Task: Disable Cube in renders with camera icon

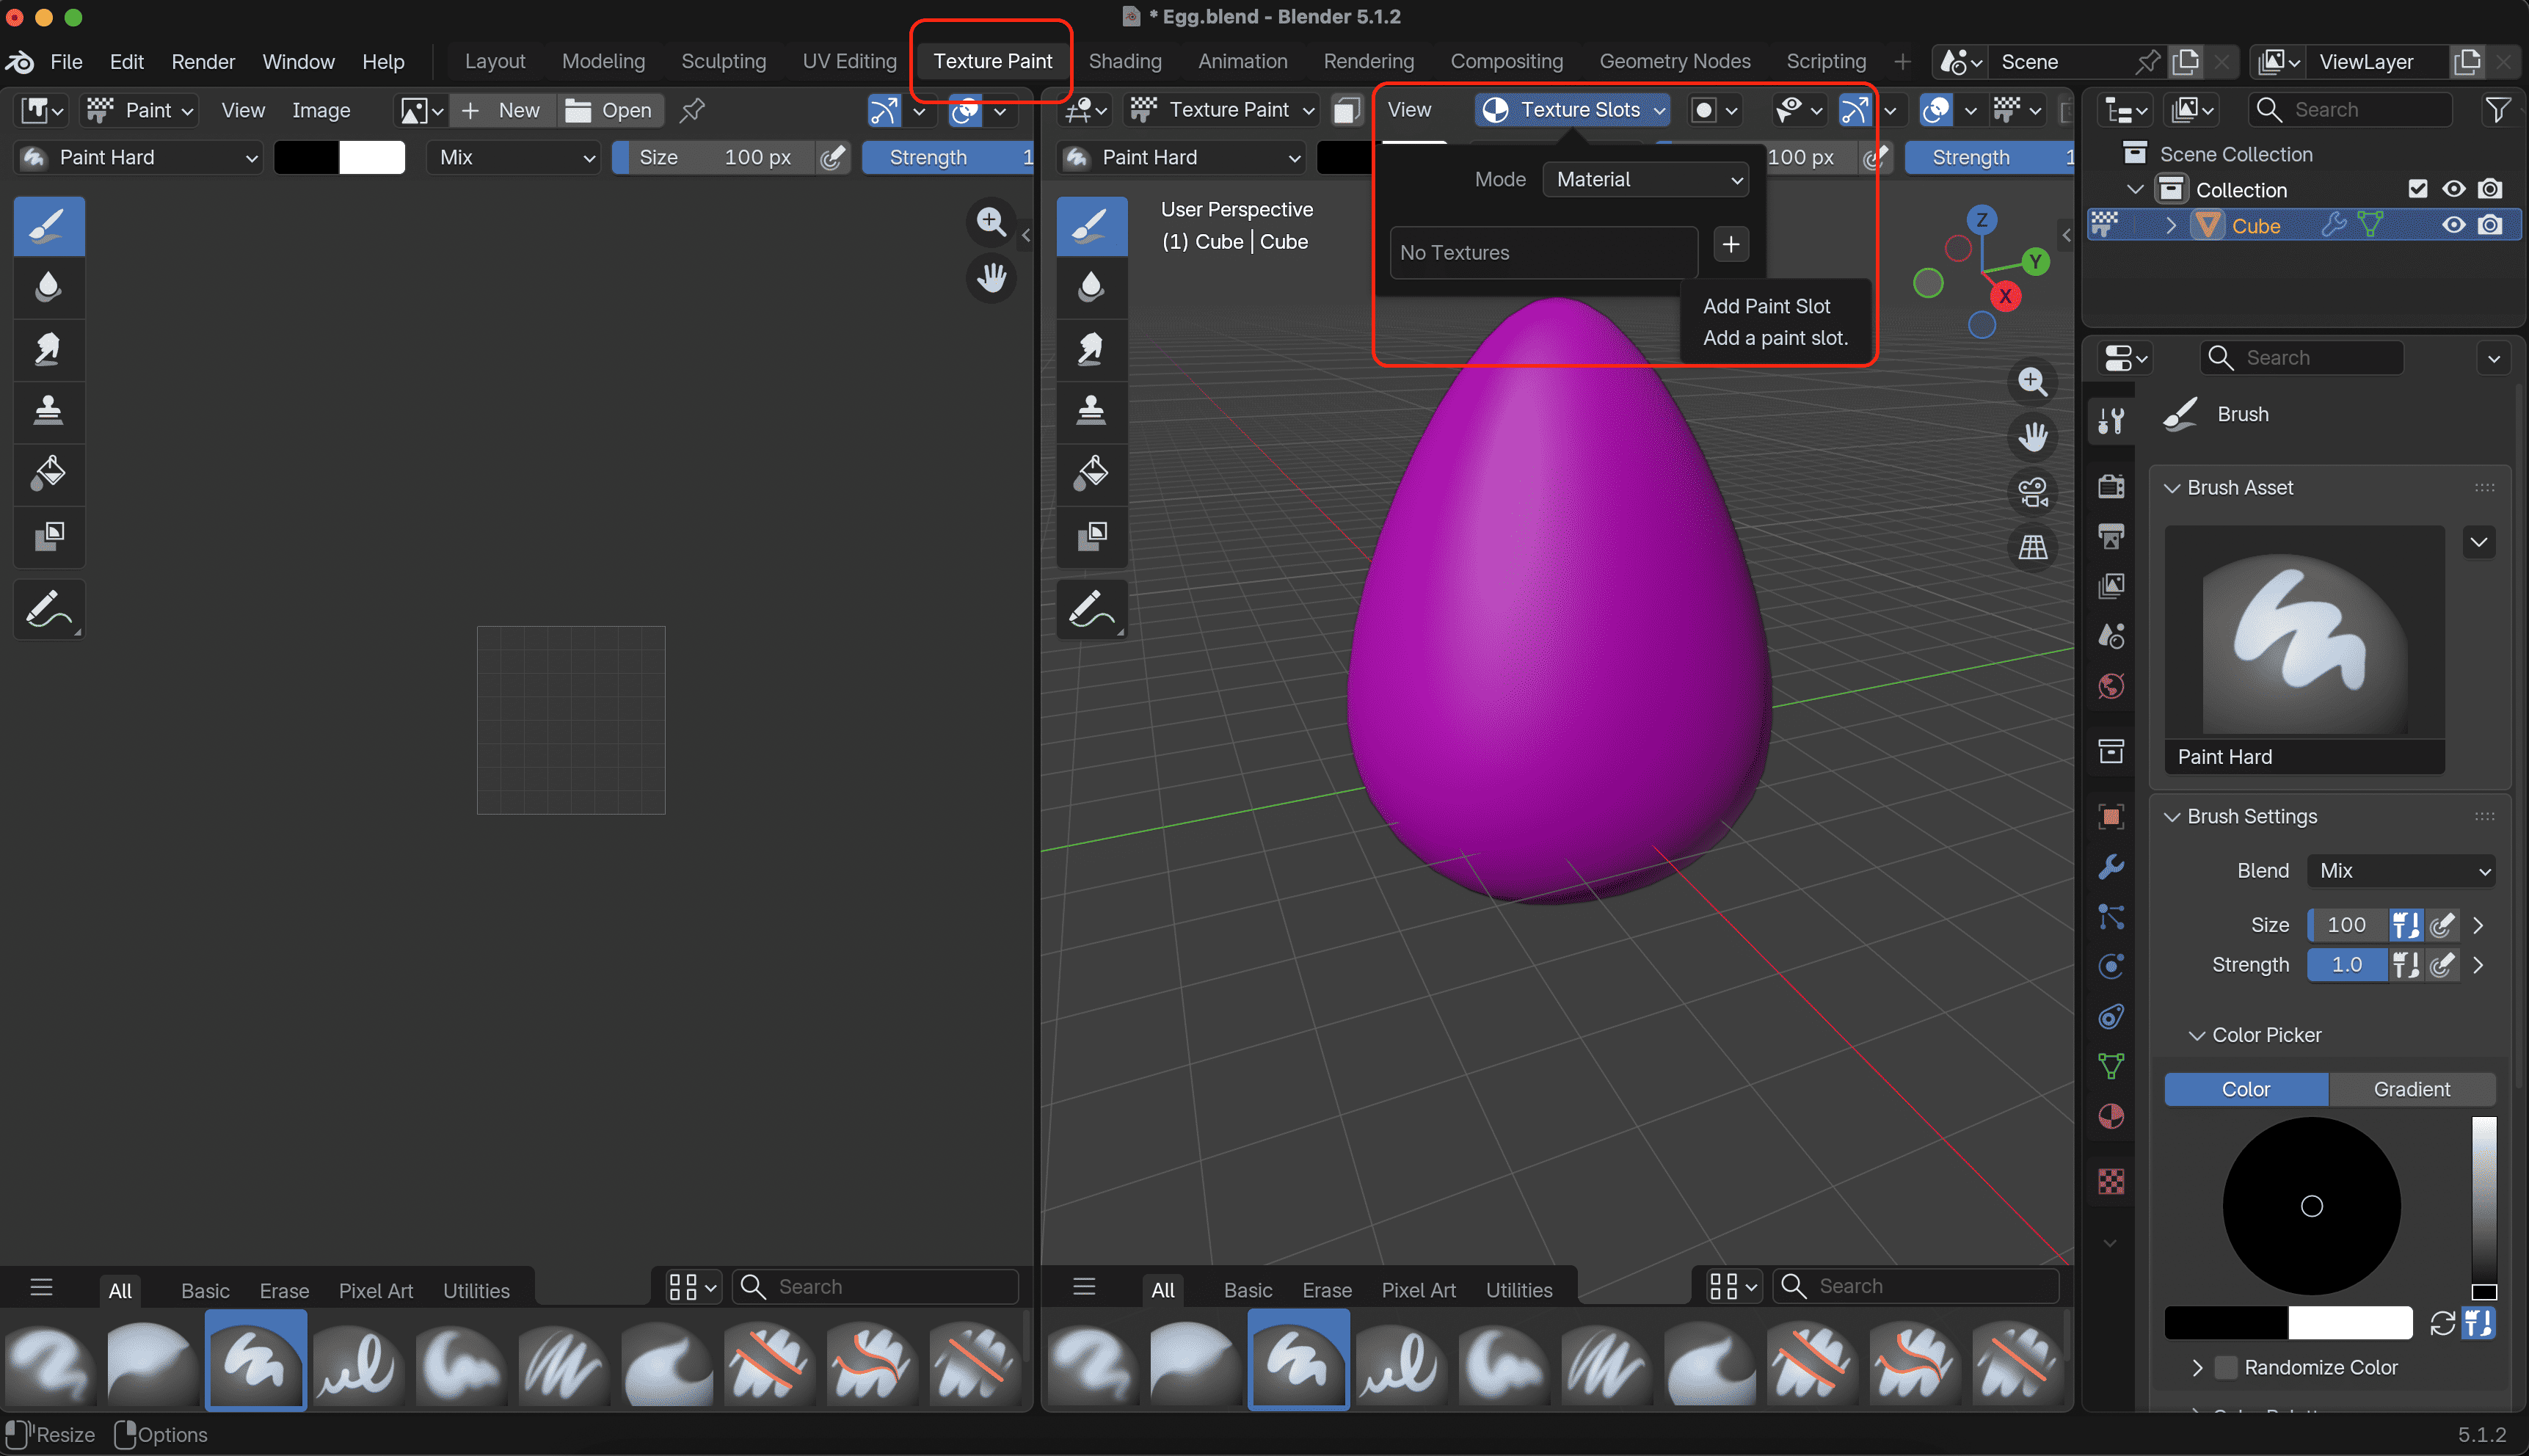Action: pyautogui.click(x=2490, y=226)
